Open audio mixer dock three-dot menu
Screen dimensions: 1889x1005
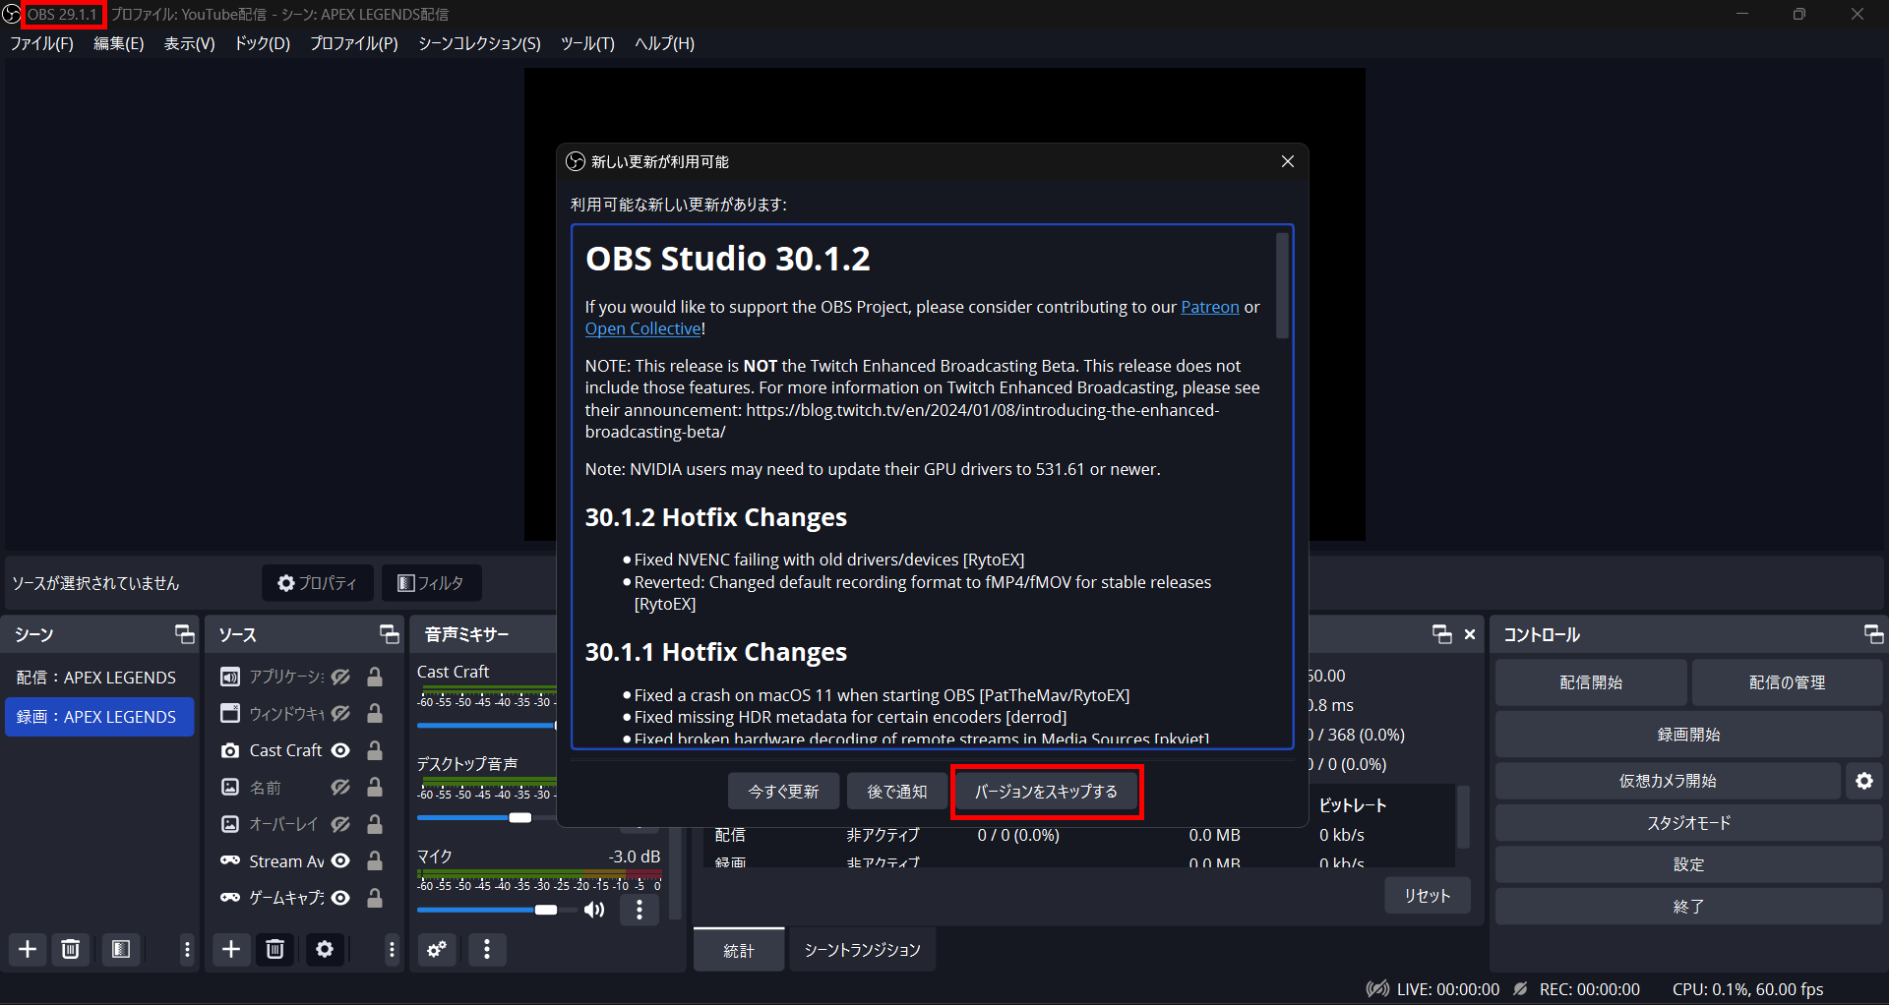coord(487,949)
